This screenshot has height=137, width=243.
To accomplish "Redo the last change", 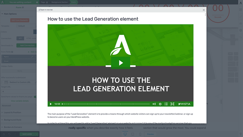I will tap(15, 134).
